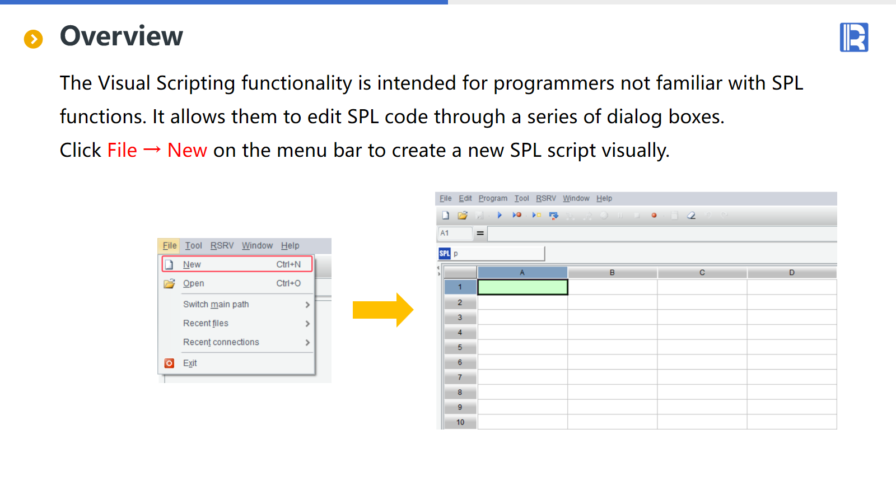Click the eraser Clear icon in the toolbar

tap(692, 216)
